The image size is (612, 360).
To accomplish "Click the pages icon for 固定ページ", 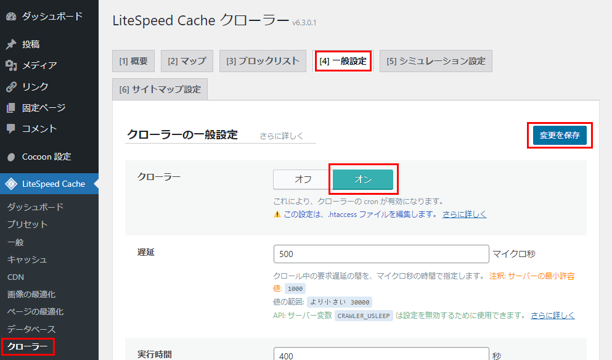I will (11, 108).
